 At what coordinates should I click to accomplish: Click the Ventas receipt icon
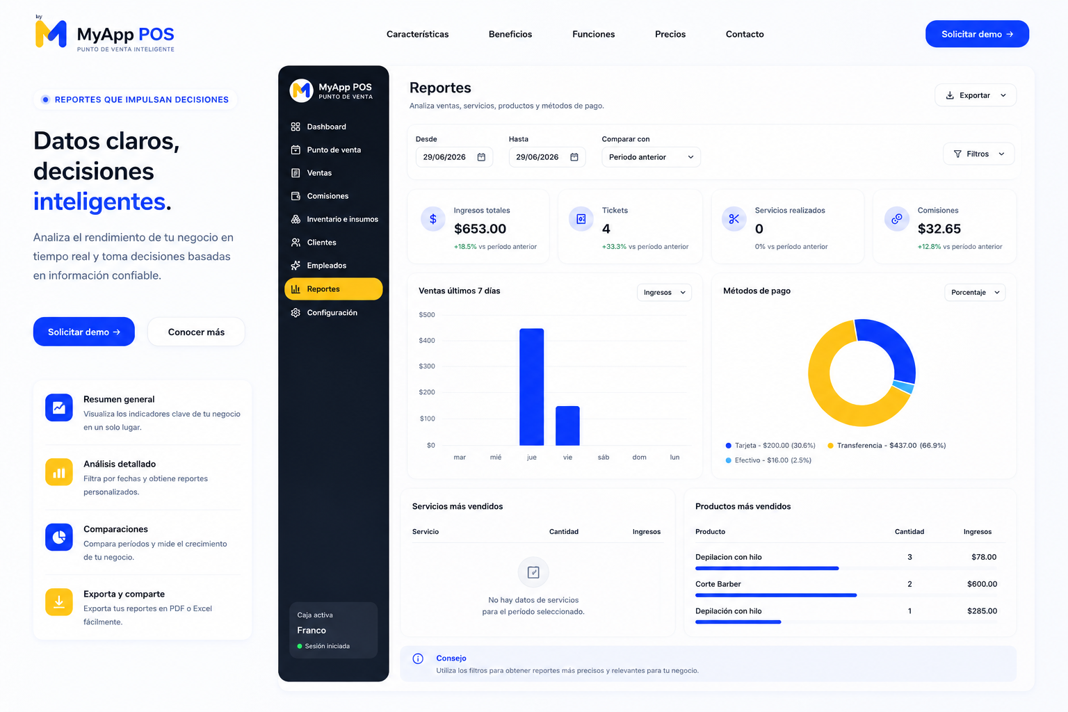coord(296,172)
